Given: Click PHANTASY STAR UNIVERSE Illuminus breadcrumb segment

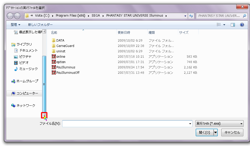Looking at the screenshot, I should tap(134, 16).
